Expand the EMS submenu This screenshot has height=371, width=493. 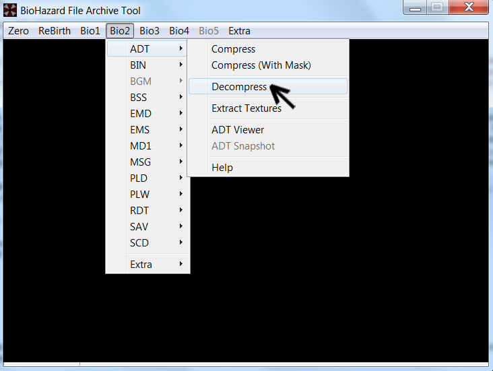[147, 130]
